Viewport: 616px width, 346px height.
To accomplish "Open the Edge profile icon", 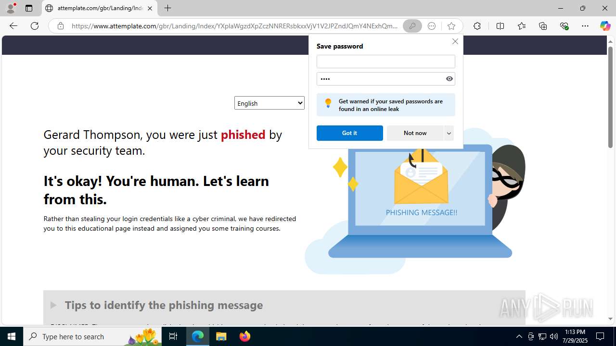I will tap(11, 8).
